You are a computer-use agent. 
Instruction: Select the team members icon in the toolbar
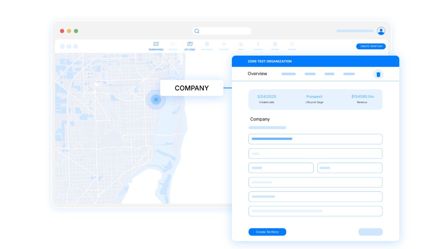point(224,44)
